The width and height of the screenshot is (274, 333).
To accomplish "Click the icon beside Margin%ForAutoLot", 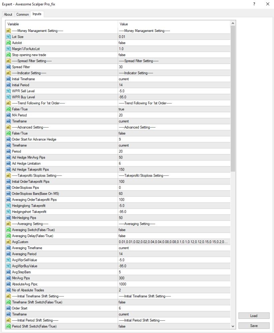I will pyautogui.click(x=8, y=49).
